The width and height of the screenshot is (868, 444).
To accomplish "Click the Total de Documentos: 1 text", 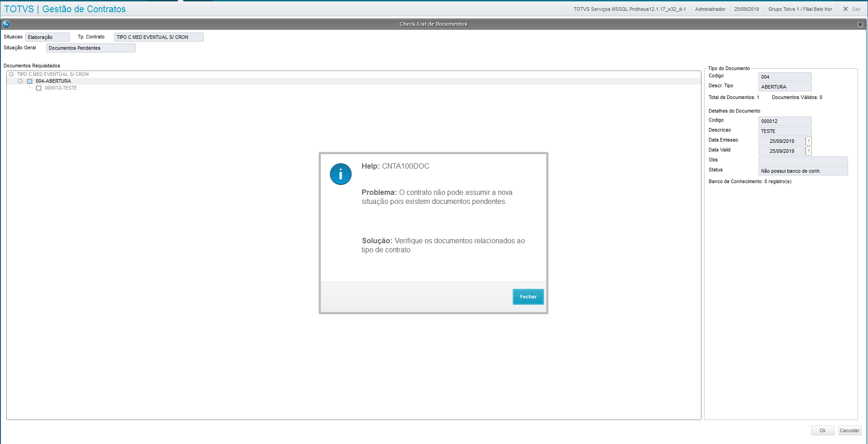I will 734,98.
